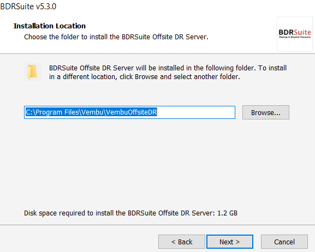Place cursor in empty area of path field
Viewport: 315px width, 252px height.
tap(196, 112)
